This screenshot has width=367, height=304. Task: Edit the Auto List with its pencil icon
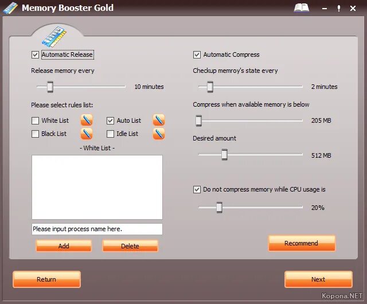(159, 120)
